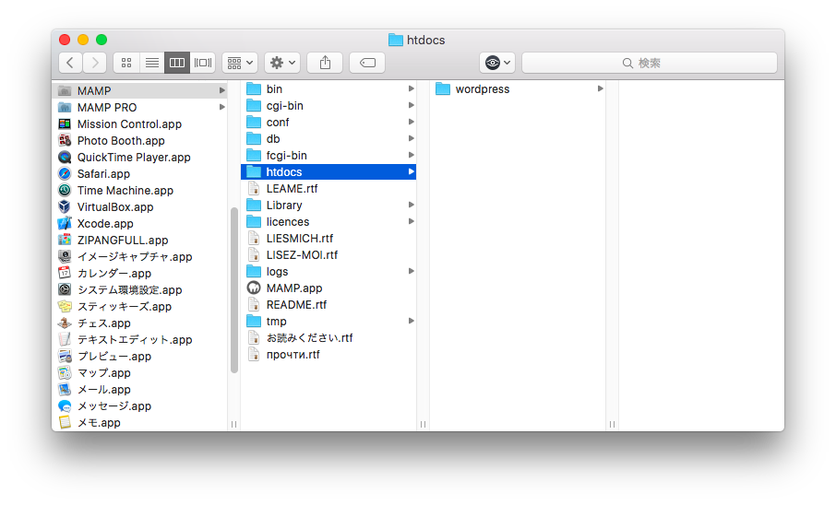This screenshot has height=505, width=836.
Task: Switch to column view
Action: 177,63
